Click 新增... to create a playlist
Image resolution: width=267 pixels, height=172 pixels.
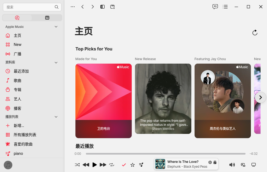click(x=19, y=126)
